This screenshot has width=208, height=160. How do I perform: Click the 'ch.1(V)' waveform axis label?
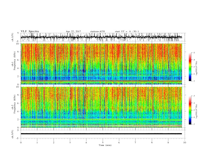pos(13,37)
